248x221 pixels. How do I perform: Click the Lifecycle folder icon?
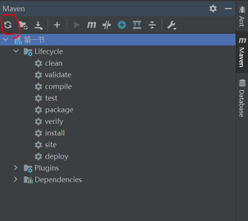click(x=28, y=52)
